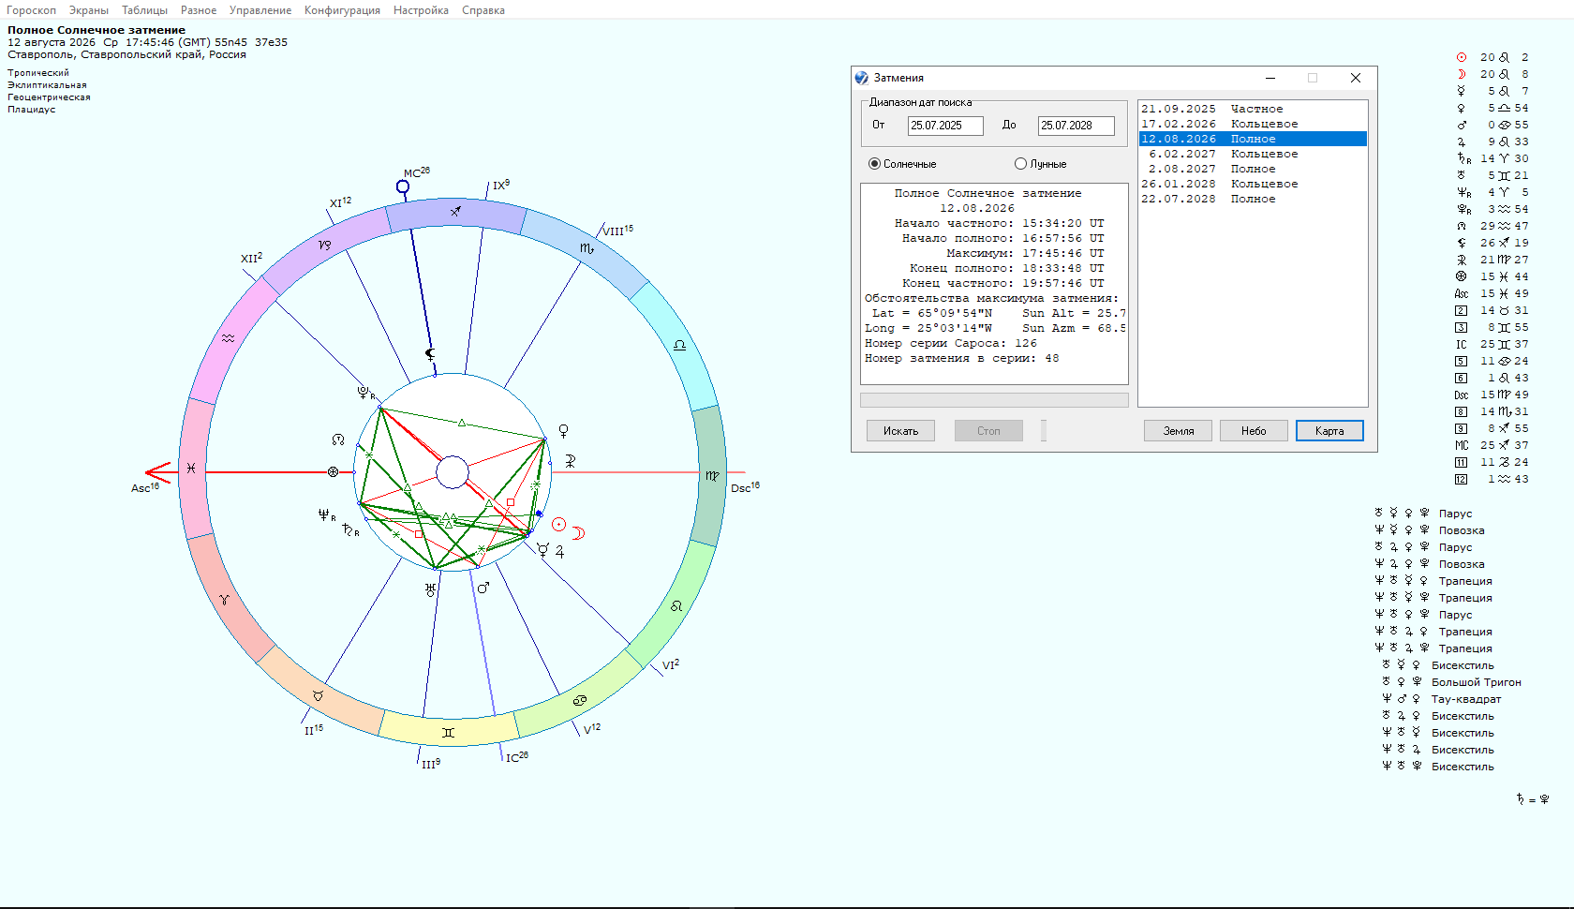Image resolution: width=1574 pixels, height=909 pixels.
Task: Click the Mars symbol near the inner circle
Action: click(483, 589)
